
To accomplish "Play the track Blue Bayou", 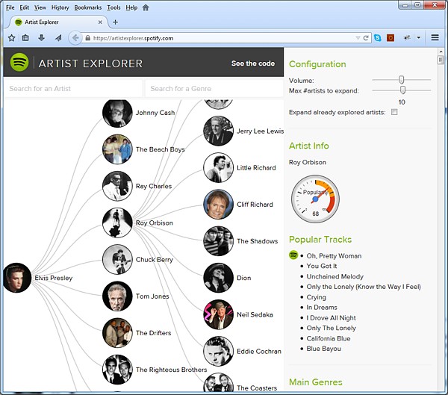I will coord(324,349).
